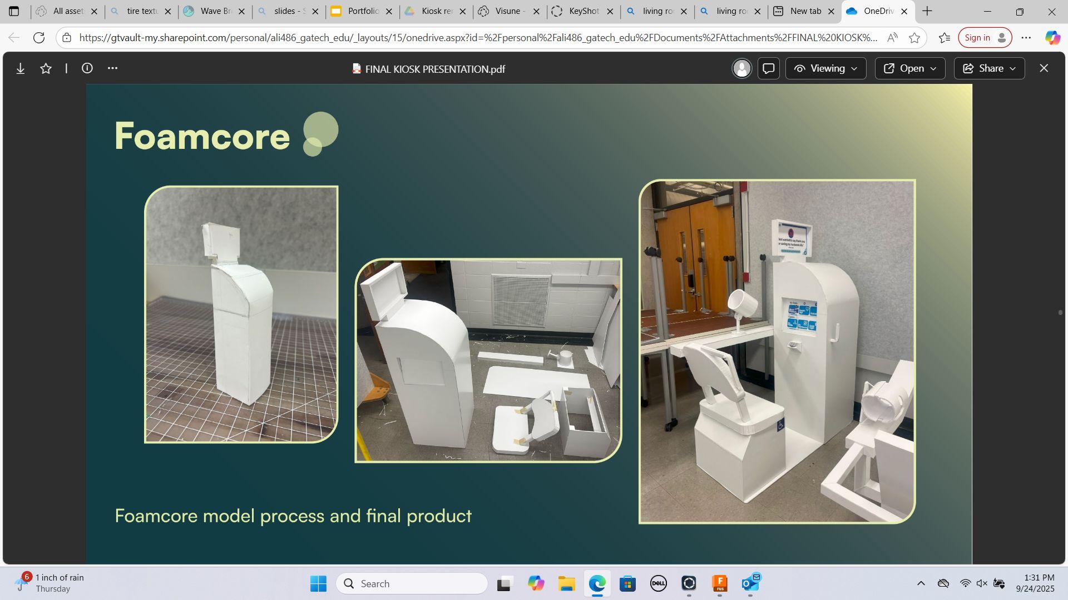
Task: Open Copilot sidebar in Edge
Action: (1052, 38)
